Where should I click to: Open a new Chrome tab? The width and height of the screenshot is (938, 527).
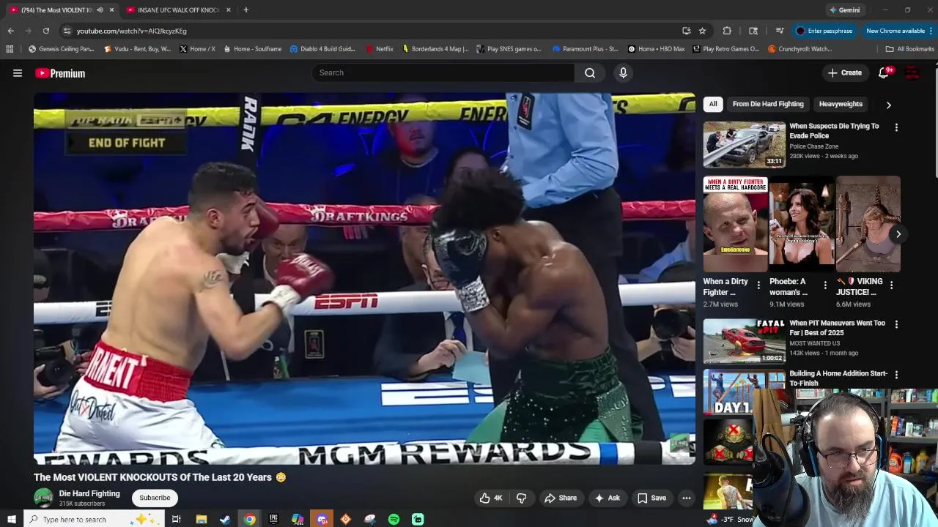pos(246,10)
